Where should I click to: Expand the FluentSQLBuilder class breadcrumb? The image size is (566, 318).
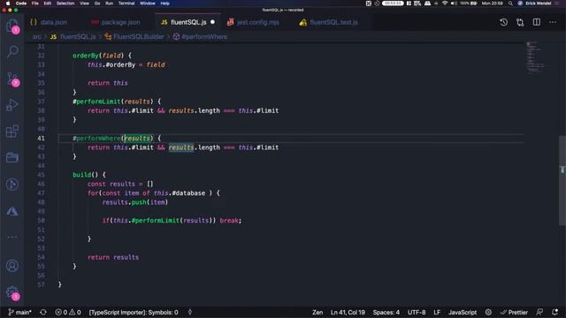[134, 37]
